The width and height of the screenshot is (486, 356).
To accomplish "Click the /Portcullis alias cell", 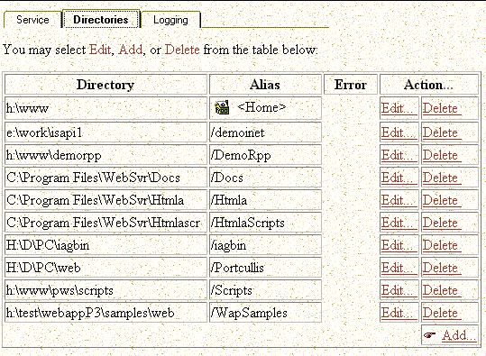I will [x=265, y=268].
